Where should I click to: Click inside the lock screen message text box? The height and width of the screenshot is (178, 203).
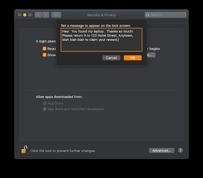tap(101, 40)
